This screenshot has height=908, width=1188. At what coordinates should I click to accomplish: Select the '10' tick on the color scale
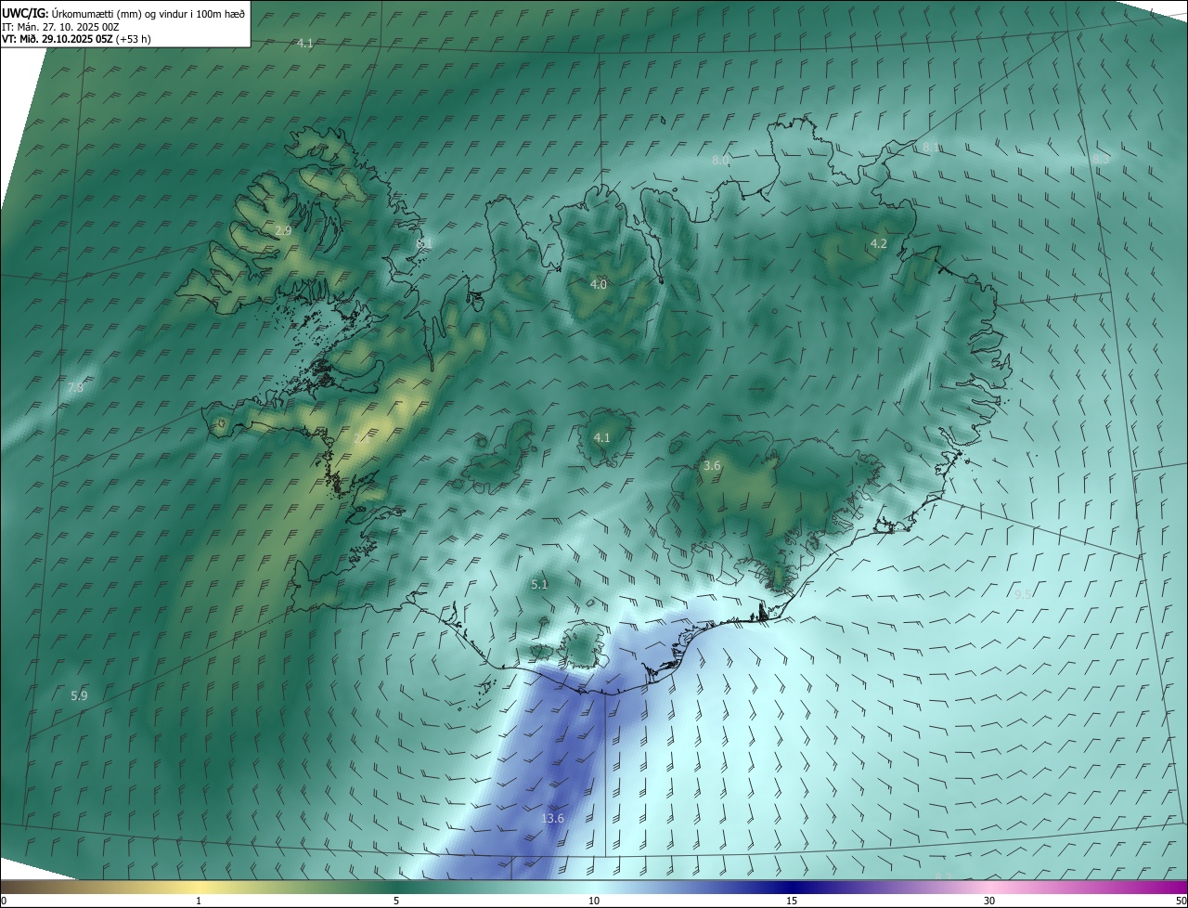[x=594, y=901]
